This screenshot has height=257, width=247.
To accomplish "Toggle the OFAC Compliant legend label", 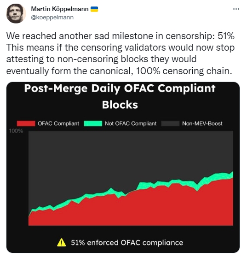I will pos(58,123).
